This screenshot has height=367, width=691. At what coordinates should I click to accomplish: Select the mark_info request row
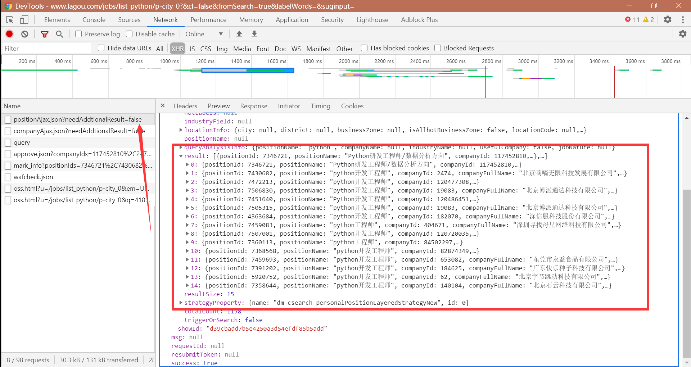[78, 166]
